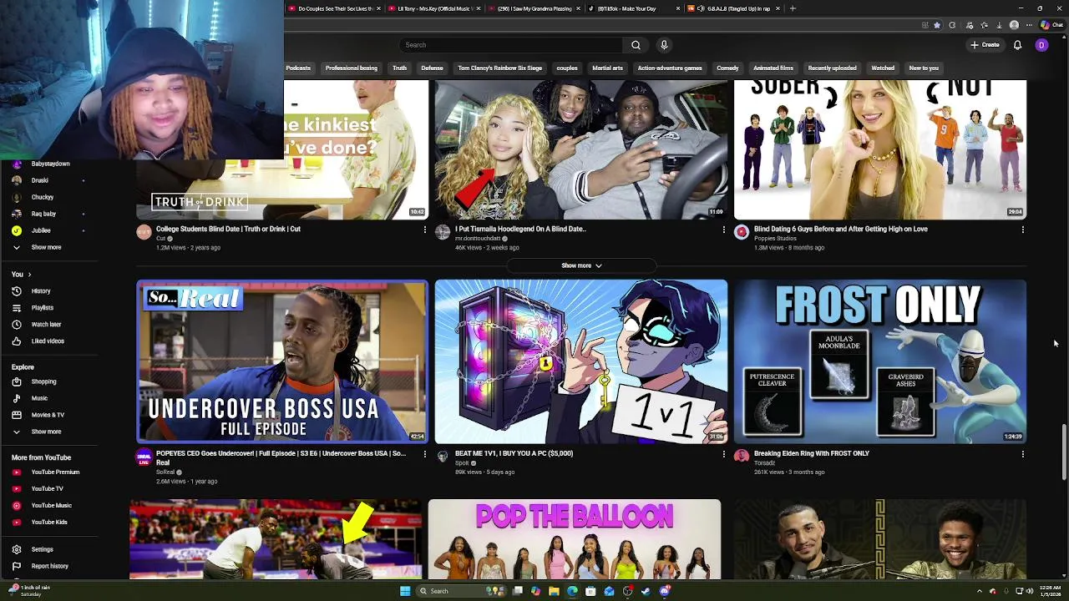Focus the YouTube search field

[509, 45]
